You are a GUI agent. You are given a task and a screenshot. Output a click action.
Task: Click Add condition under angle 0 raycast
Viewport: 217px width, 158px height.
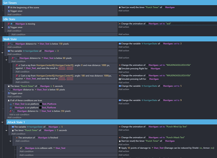tap(22, 72)
